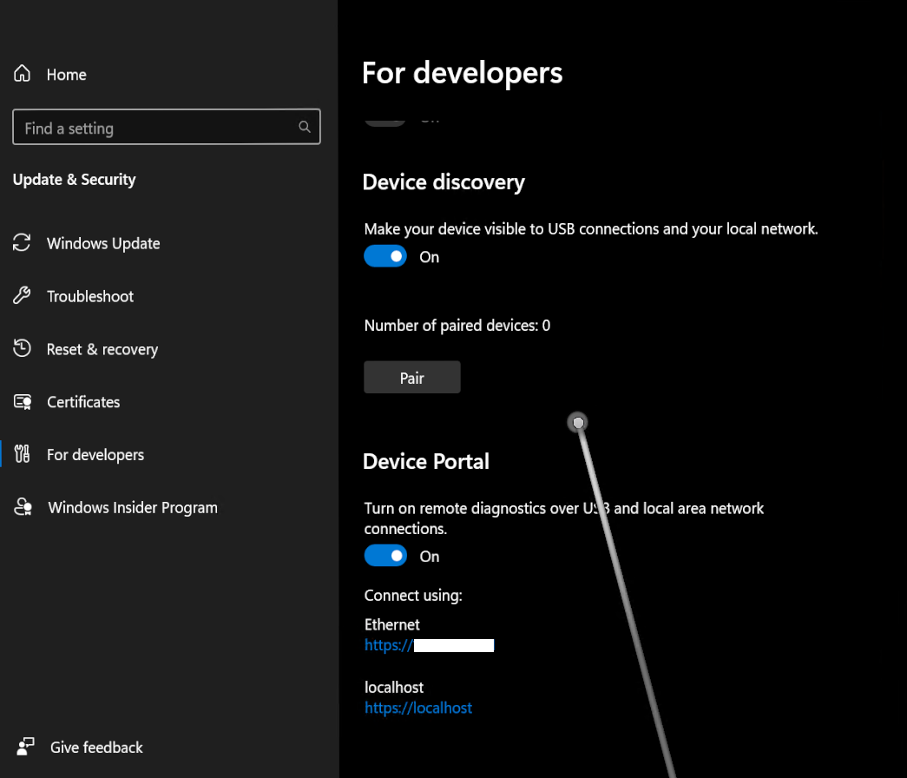Disable the Device Portal toggle
The height and width of the screenshot is (778, 907).
click(384, 555)
